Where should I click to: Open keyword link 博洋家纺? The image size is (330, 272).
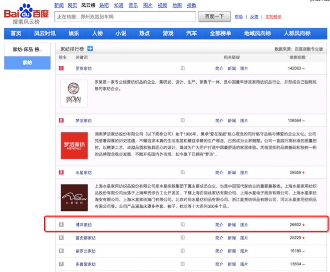(84, 225)
